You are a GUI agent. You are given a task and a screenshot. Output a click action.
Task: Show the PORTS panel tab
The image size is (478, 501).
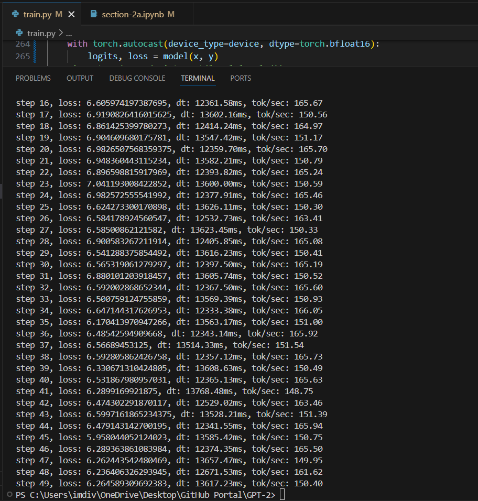point(241,78)
